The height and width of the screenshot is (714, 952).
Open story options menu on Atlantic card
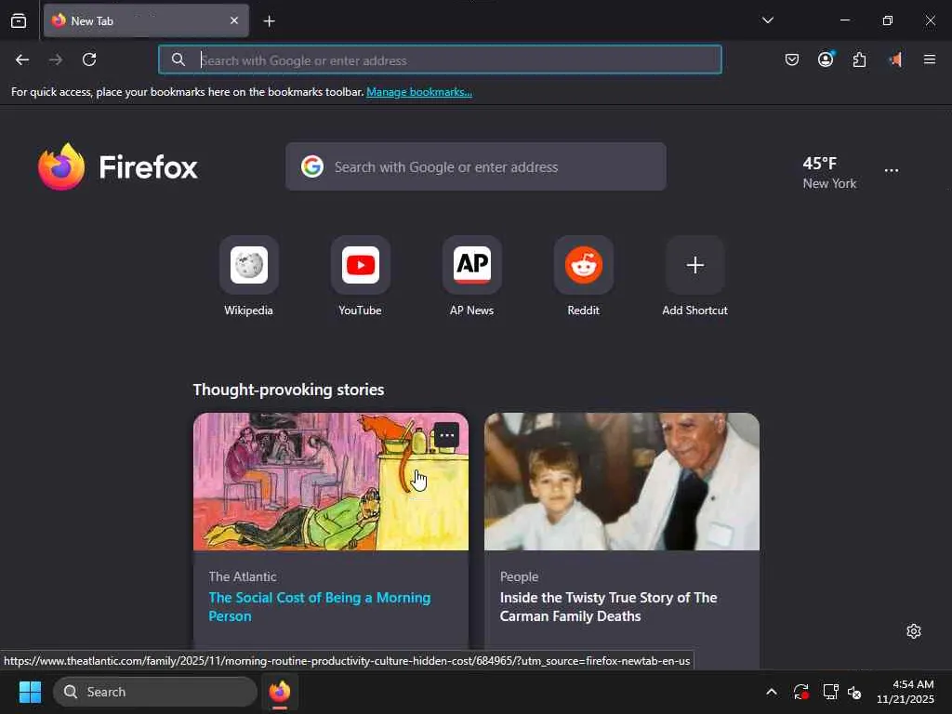(447, 435)
